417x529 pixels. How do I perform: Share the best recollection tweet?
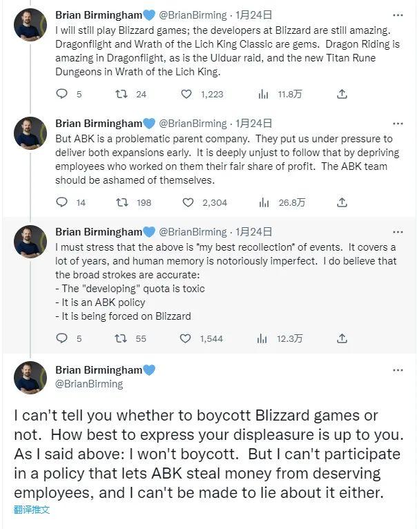pos(342,338)
